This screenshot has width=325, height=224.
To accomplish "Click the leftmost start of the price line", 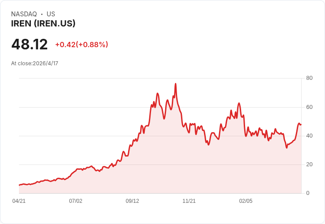I will tap(19, 185).
